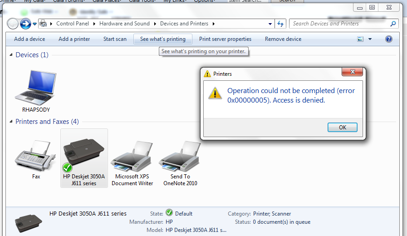This screenshot has width=407, height=236.
Task: Expand the arrow after Devices and Printers
Action: click(213, 24)
